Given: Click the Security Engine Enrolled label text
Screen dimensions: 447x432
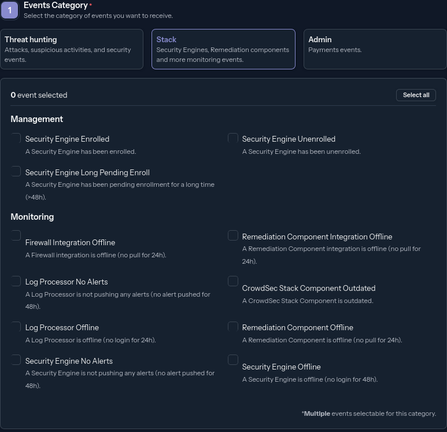Looking at the screenshot, I should 67,139.
